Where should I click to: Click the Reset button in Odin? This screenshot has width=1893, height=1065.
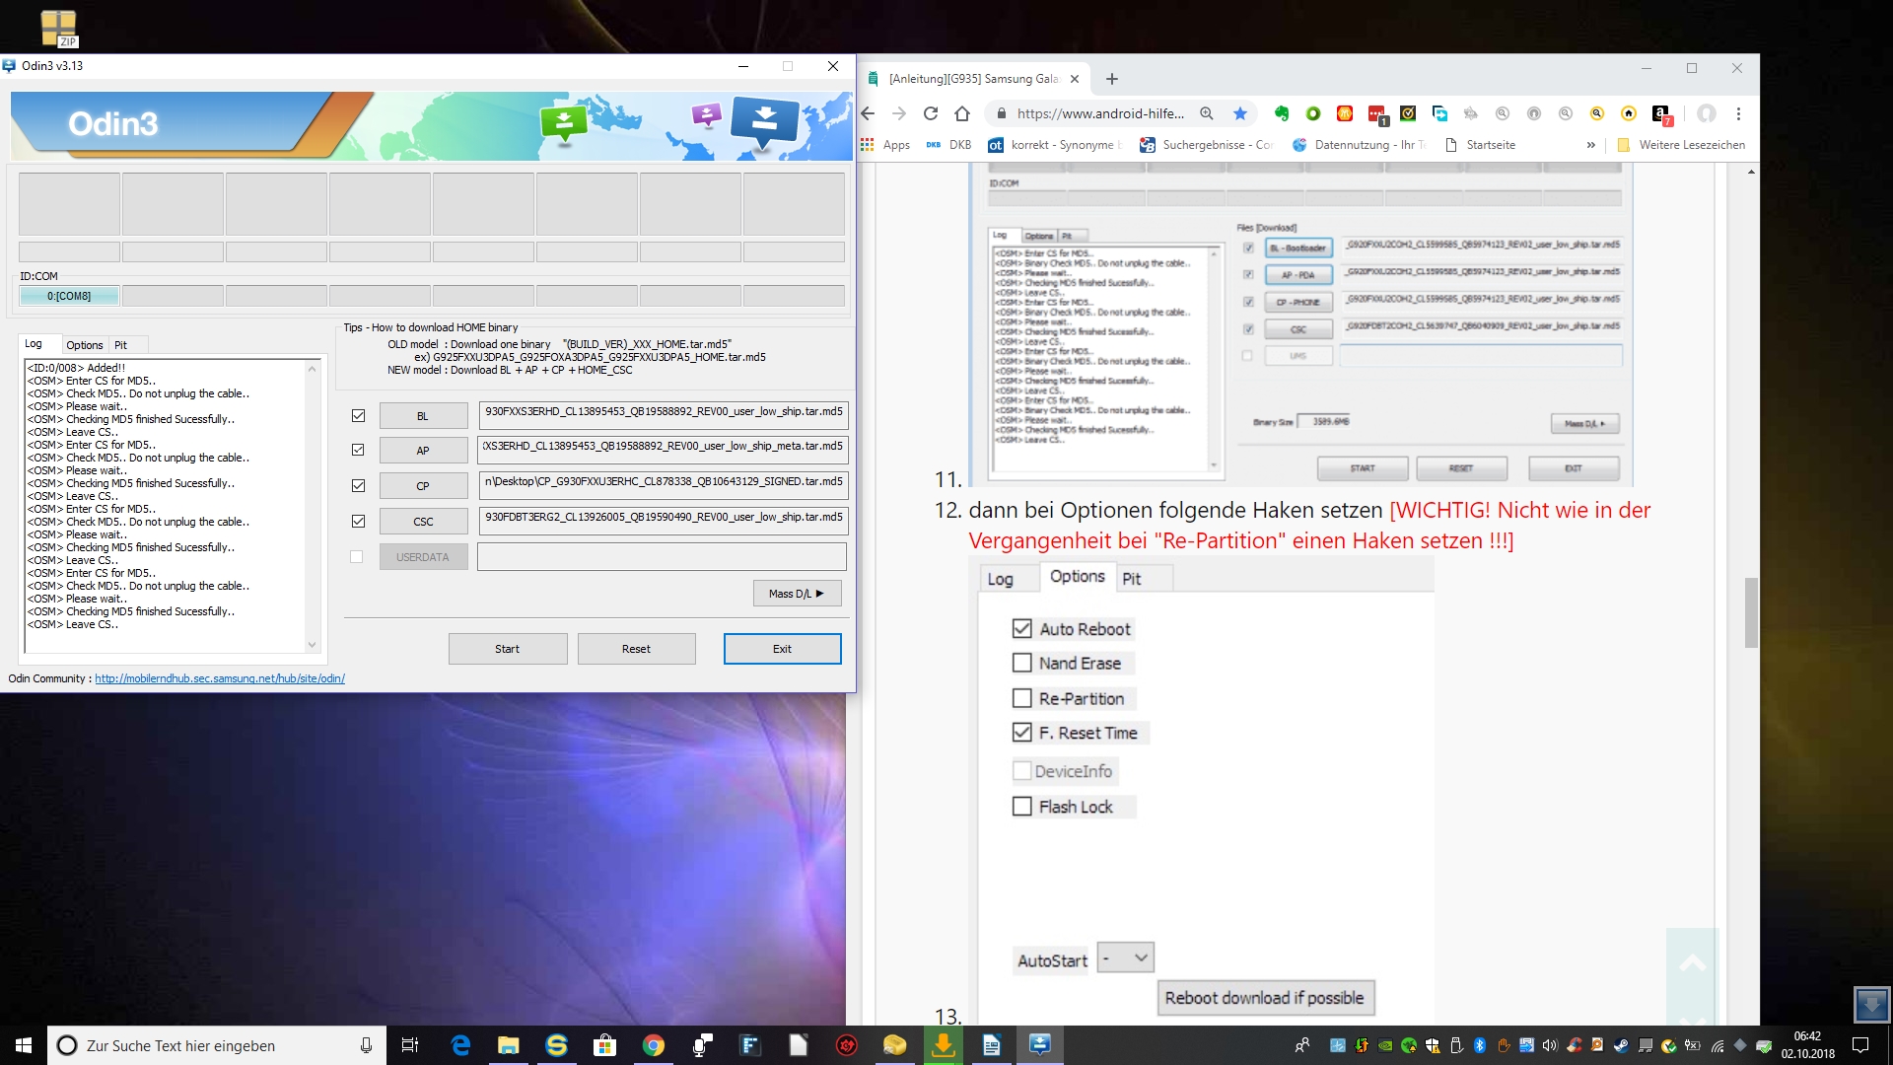636,649
